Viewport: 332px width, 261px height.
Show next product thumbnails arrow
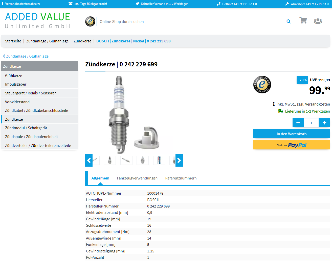click(x=179, y=160)
